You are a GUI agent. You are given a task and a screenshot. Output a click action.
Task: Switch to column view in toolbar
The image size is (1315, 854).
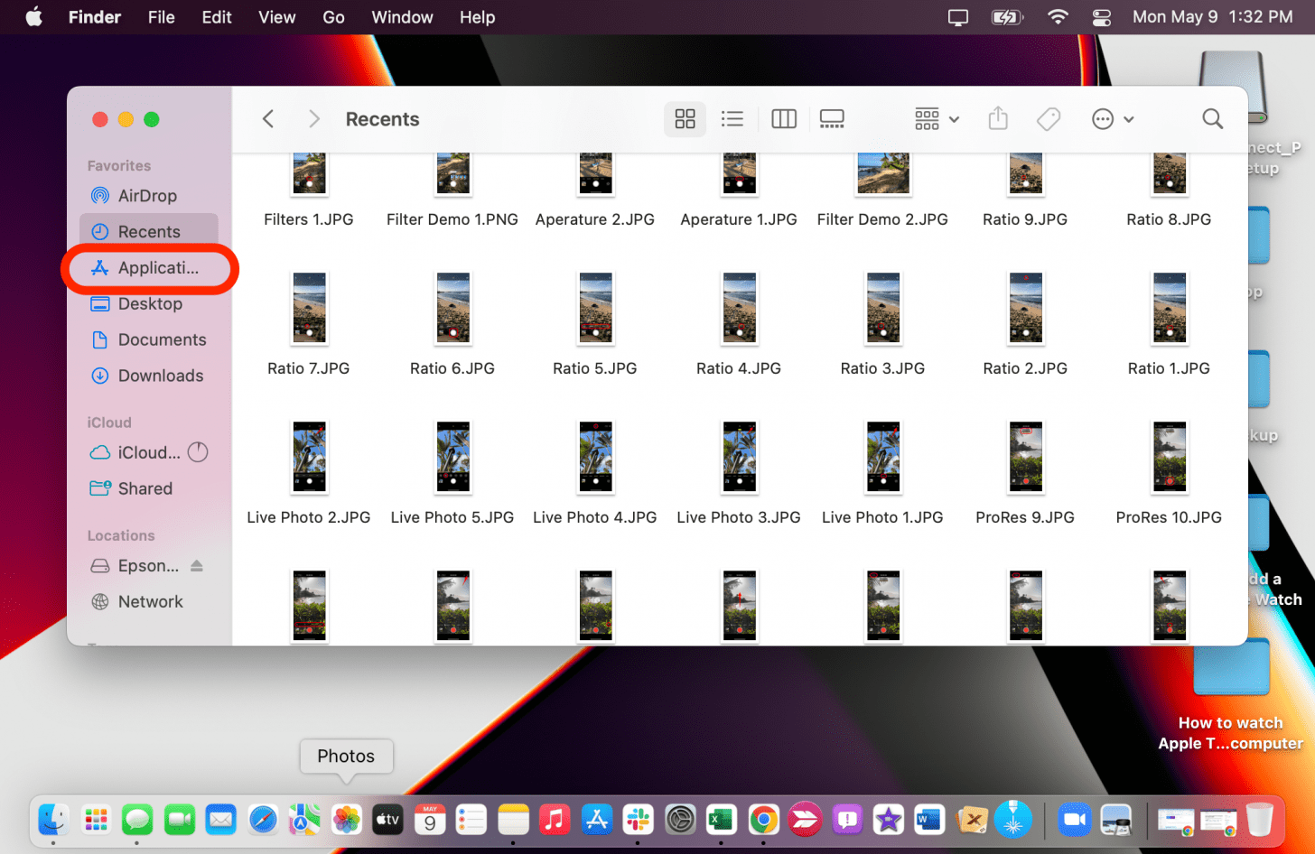(783, 119)
